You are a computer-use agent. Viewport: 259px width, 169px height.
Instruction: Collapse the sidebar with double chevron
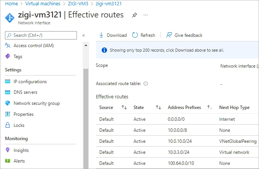83,35
